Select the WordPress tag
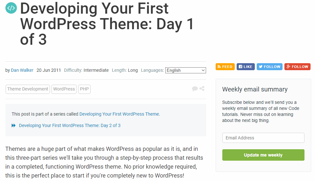Screen dimensions: 315x181 click(64, 89)
